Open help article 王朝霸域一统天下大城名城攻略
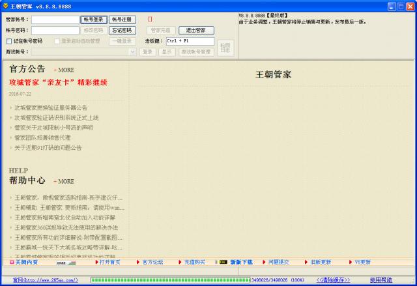417x286 pixels. [68, 248]
